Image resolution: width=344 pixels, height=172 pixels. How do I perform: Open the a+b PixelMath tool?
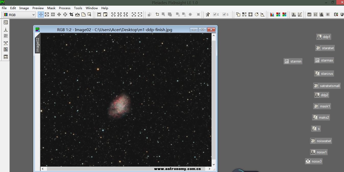(6, 57)
